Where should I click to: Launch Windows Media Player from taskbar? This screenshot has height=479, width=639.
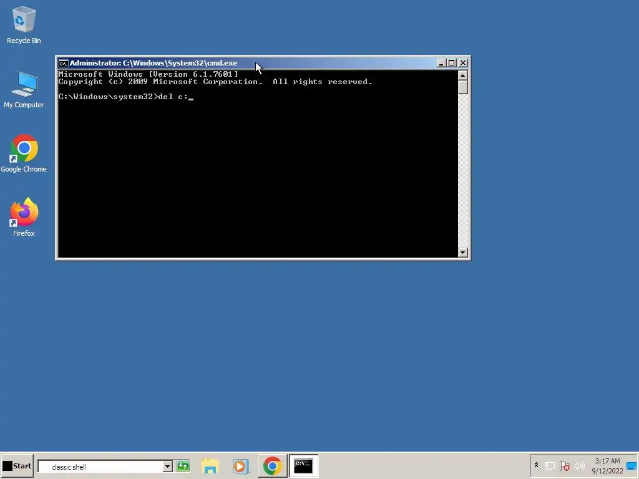(x=240, y=466)
